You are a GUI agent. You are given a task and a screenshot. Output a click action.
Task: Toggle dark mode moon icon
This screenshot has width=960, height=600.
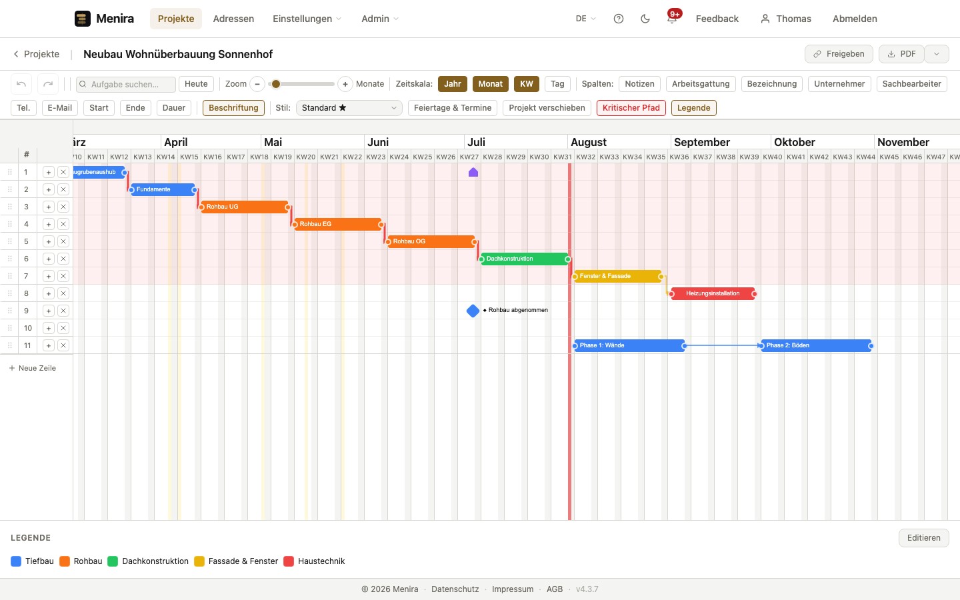click(x=645, y=19)
